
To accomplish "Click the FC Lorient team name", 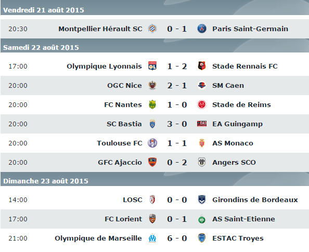I will [123, 219].
